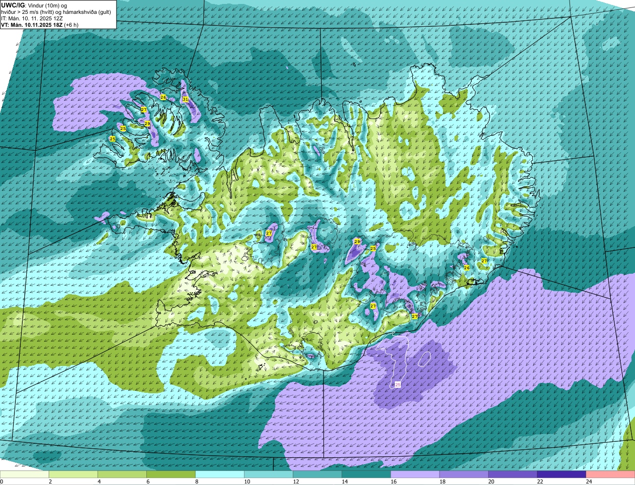Screen dimensions: 635x485
Task: Click the 'UWC/IG: Vindur (10m) og' title line
Action: [34, 5]
